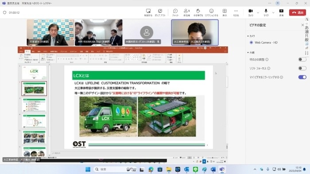The height and width of the screenshot is (174, 310).
Task: Toggle the brightness adjustment switch
Action: pos(302,59)
